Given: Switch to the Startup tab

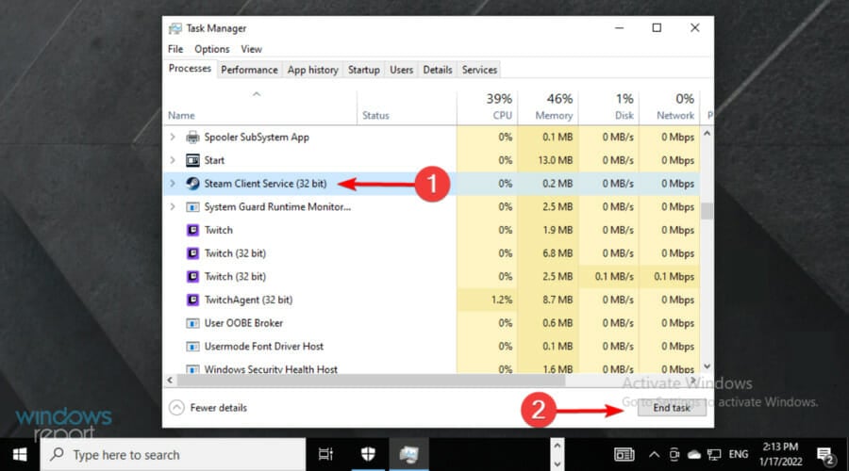Looking at the screenshot, I should (363, 70).
